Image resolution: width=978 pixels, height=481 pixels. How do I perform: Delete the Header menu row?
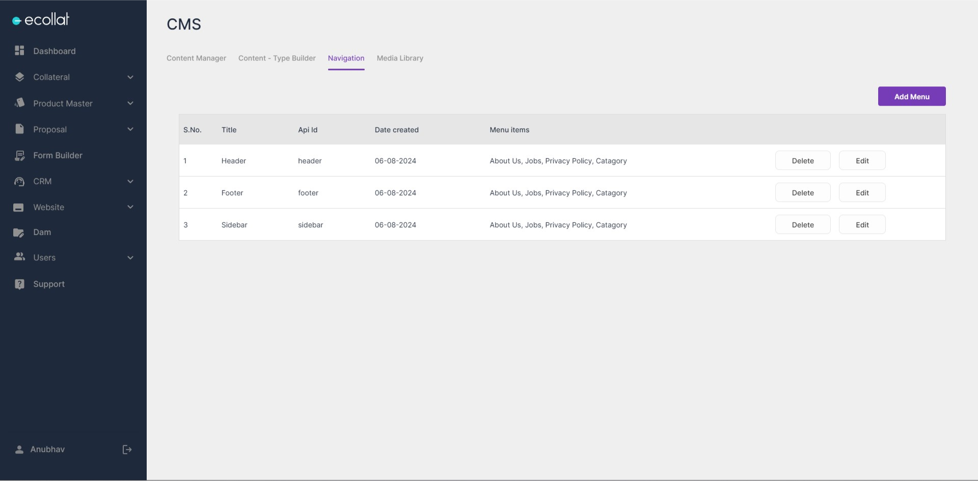[802, 161]
